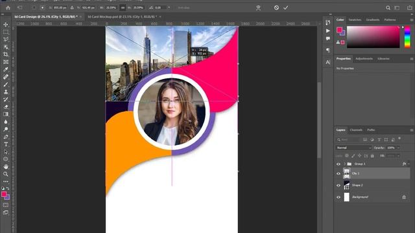Toggle the width-height aspect ratio link
415x233 pixels.
point(123,8)
